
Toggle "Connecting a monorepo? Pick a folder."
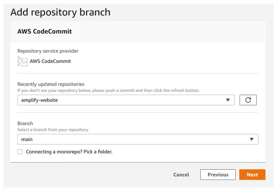(20, 152)
